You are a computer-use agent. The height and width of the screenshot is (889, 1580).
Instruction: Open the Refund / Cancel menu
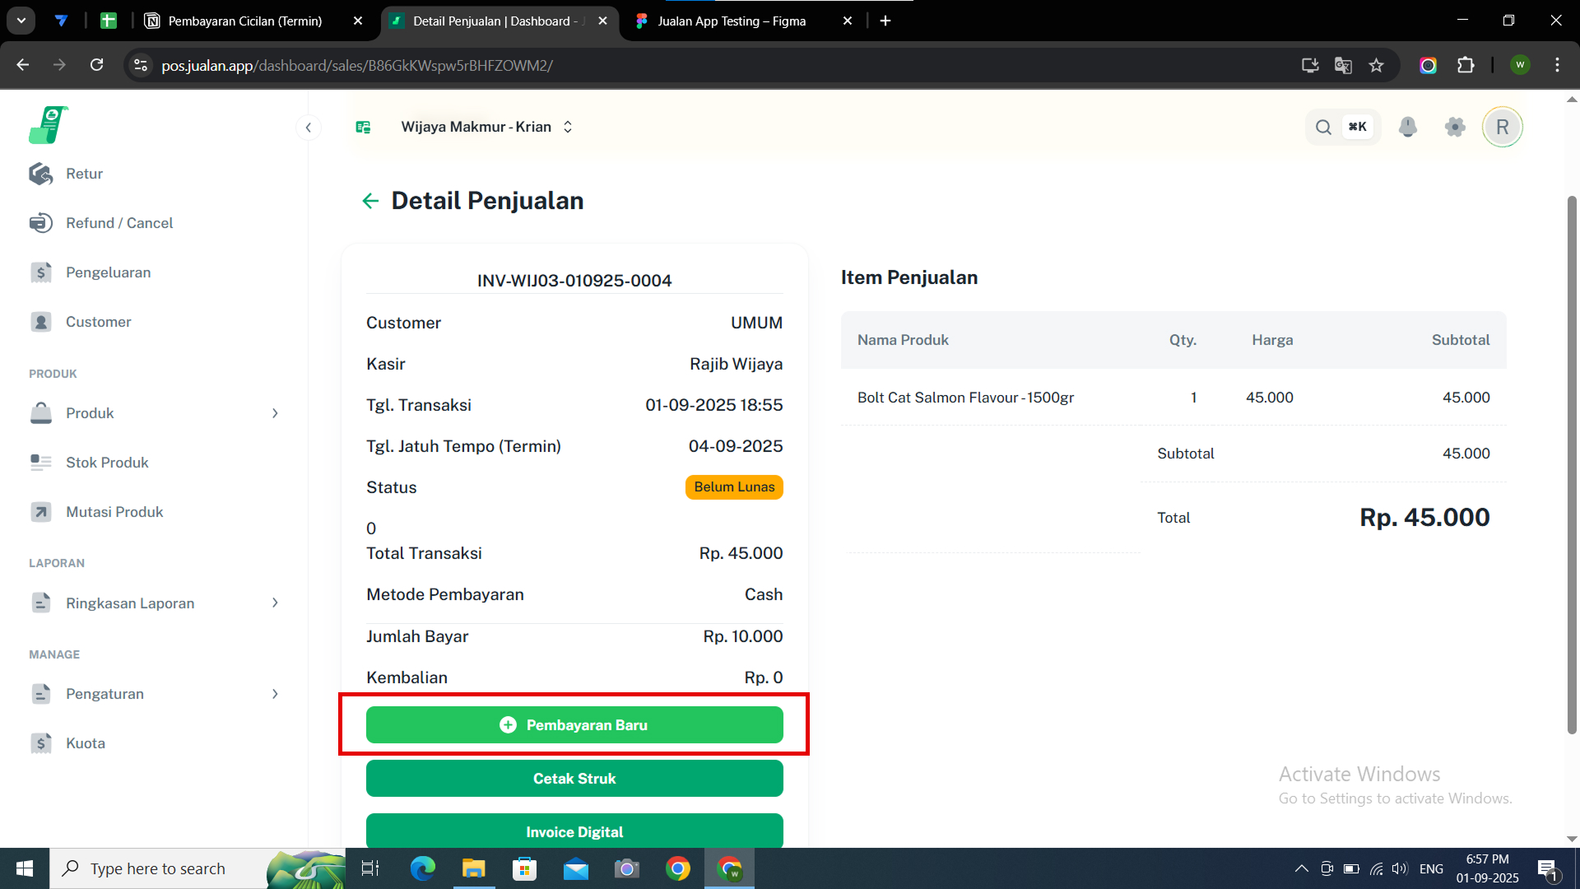pos(118,223)
